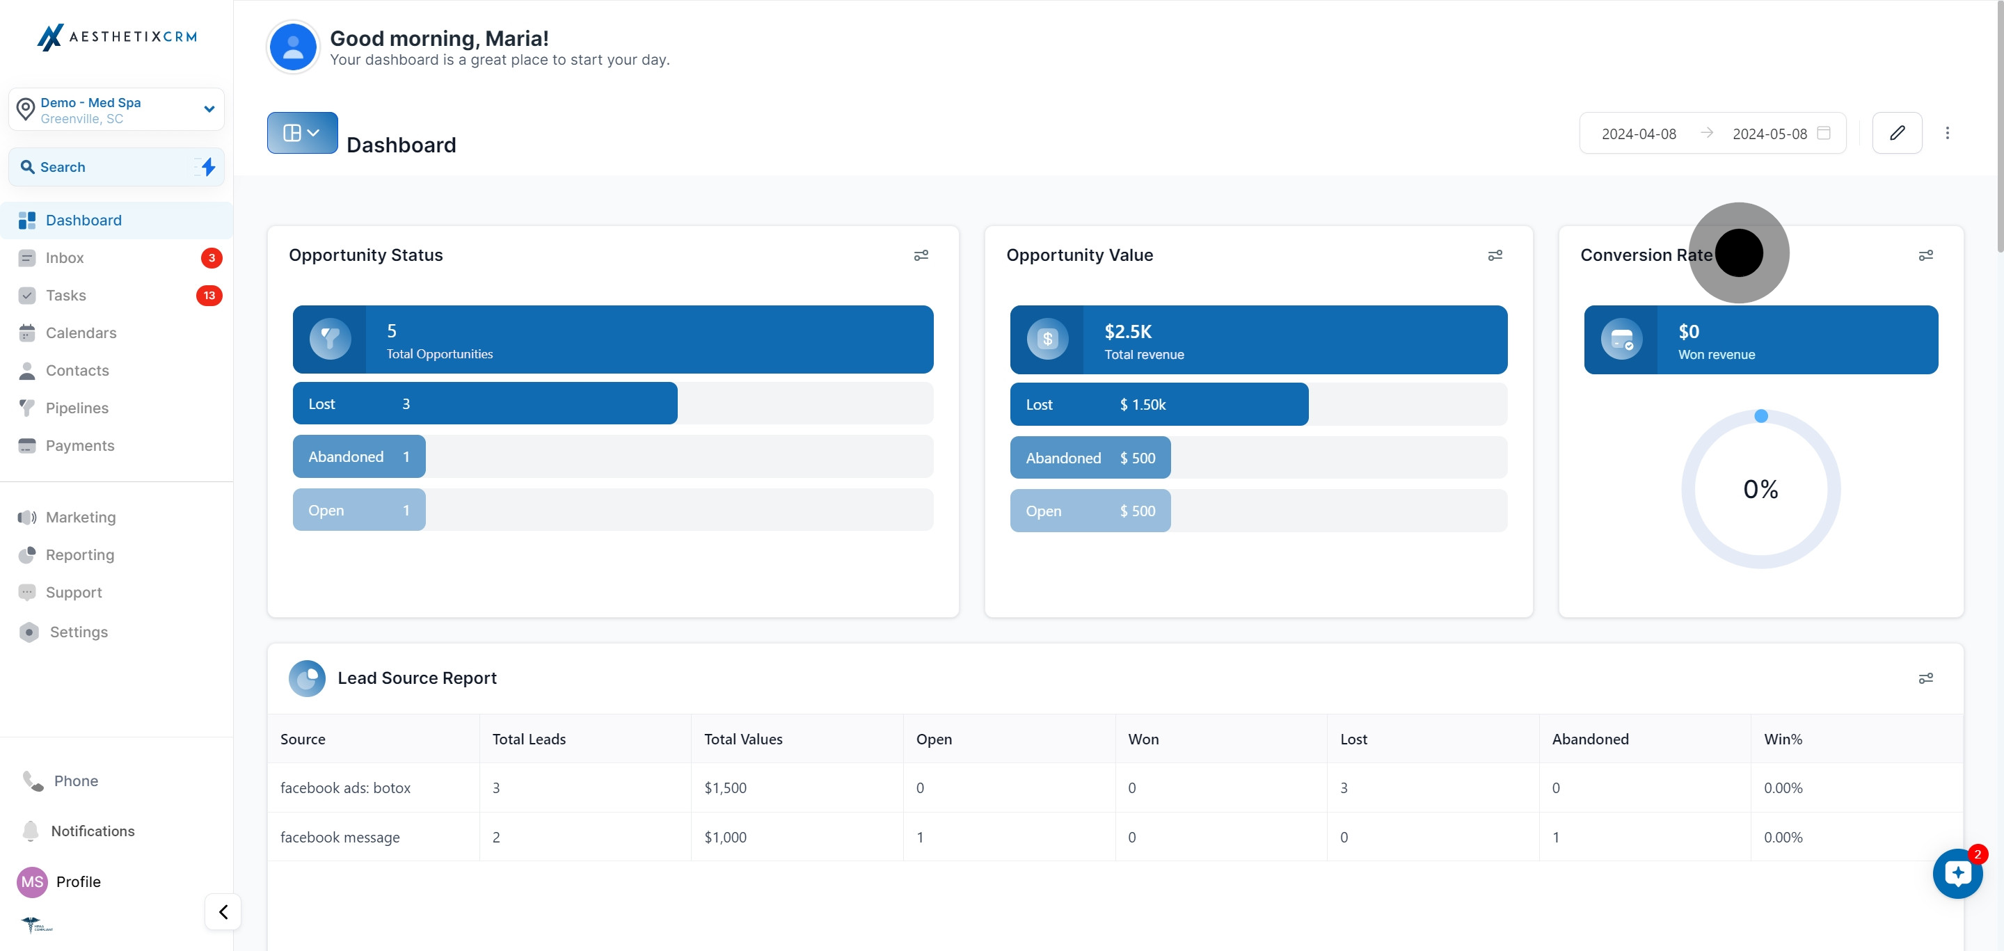
Task: Go to Pipelines in the sidebar
Action: [77, 408]
